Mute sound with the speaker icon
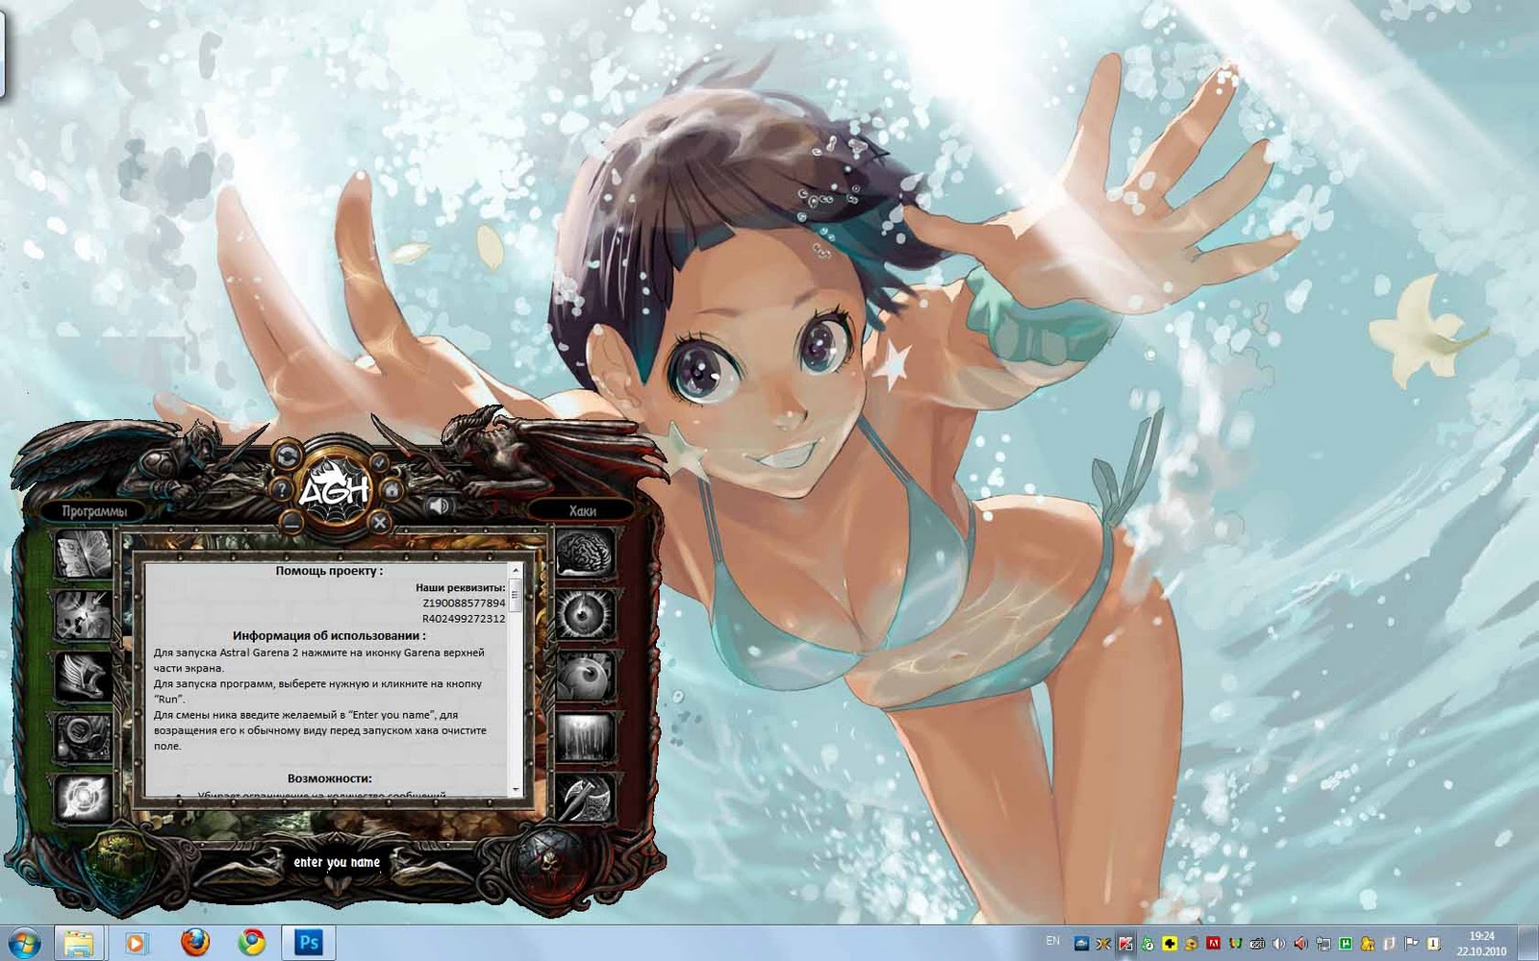 point(439,505)
